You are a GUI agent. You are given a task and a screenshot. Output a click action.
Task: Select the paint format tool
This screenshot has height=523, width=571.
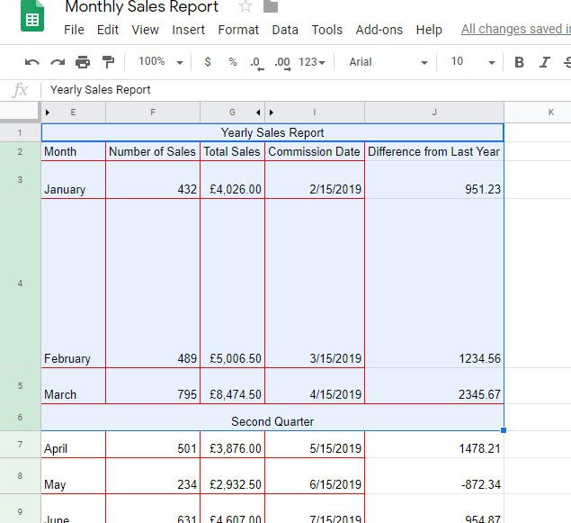[109, 62]
